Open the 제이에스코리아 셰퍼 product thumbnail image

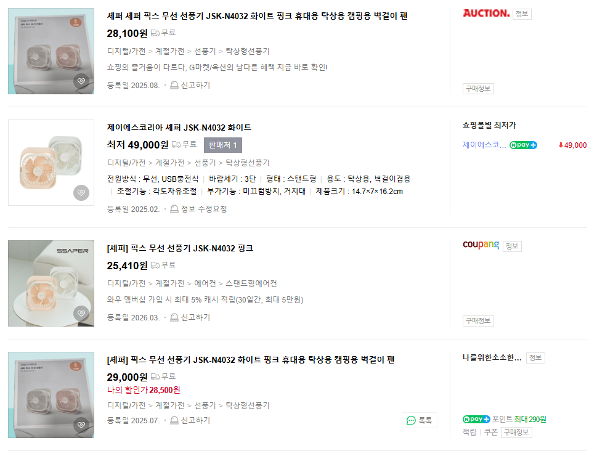tap(51, 163)
